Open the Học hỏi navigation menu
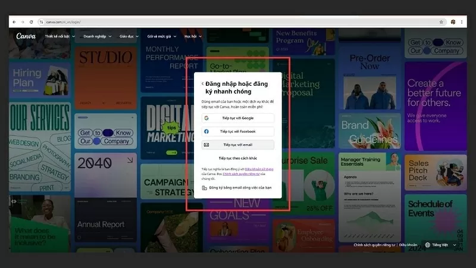 (193, 36)
